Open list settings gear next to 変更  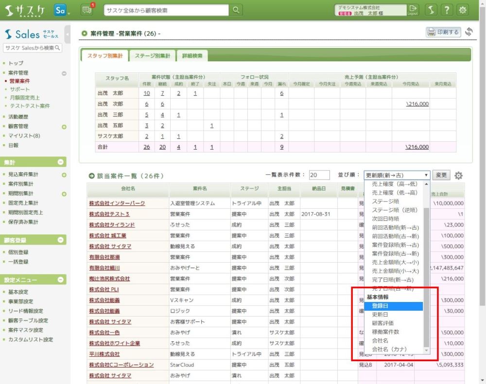coord(458,175)
